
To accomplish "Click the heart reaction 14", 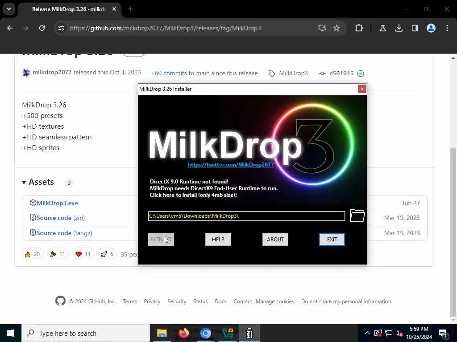I will click(83, 254).
